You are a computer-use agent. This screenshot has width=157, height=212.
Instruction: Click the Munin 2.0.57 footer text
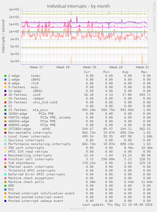pos(78,209)
